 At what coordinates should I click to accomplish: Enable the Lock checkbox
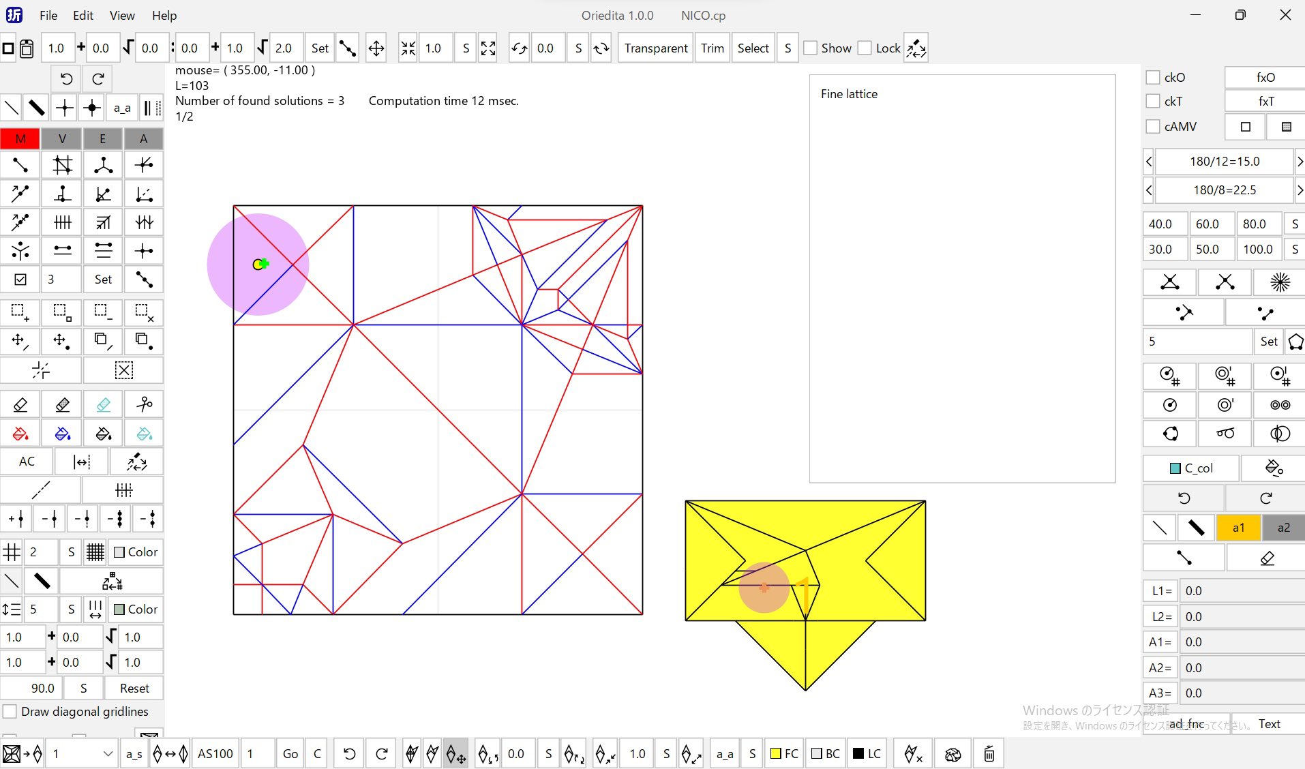click(865, 48)
